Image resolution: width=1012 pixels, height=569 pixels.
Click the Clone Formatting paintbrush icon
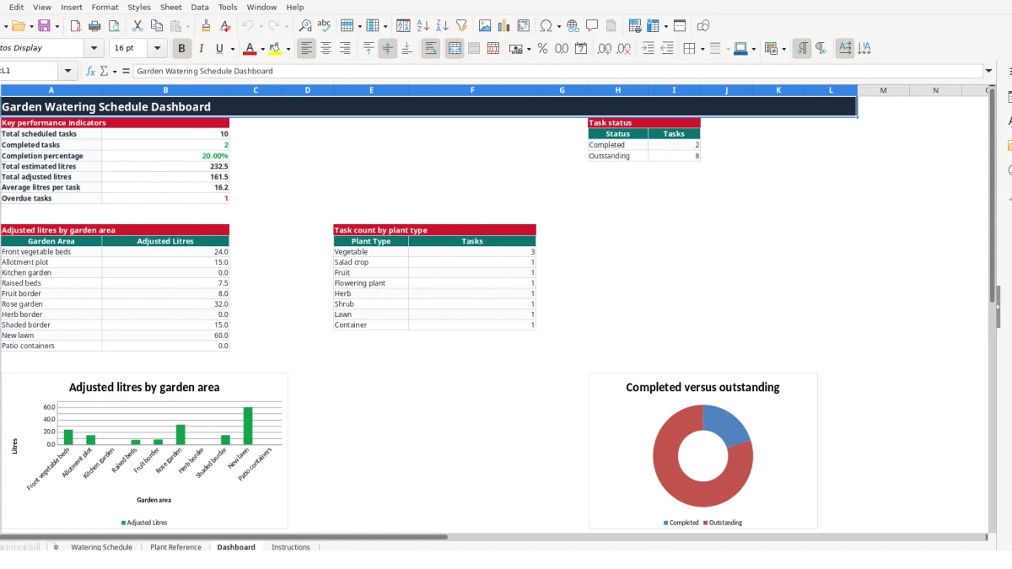(x=206, y=26)
